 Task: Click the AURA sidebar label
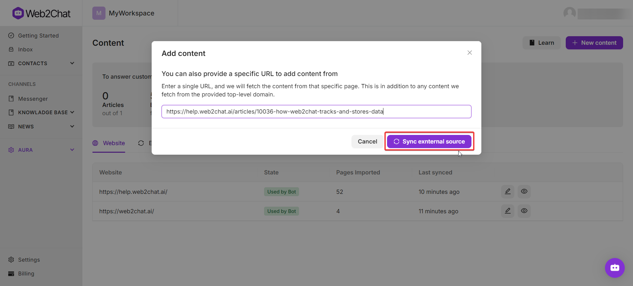pyautogui.click(x=25, y=150)
